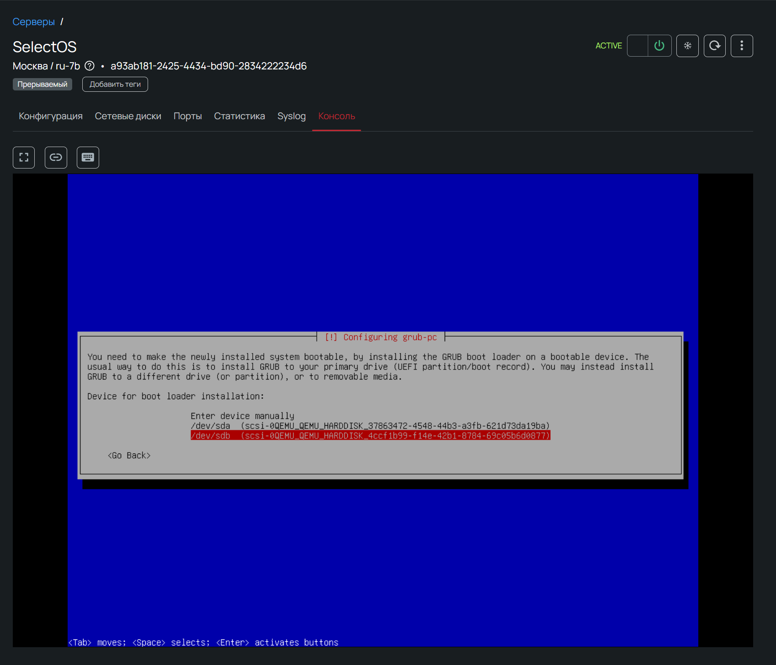Click the snowflake freeze server icon
The image size is (776, 665).
(687, 46)
